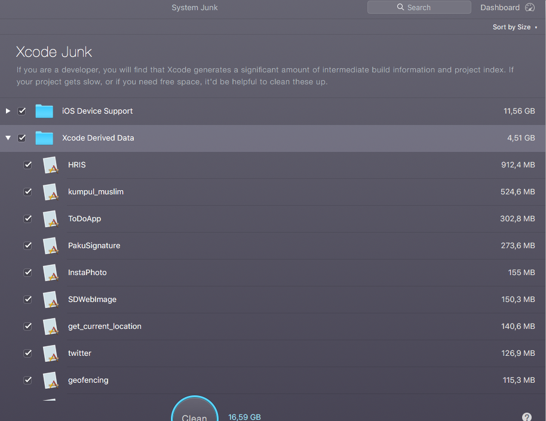
Task: Click the HRIS project file icon
Action: [x=51, y=165]
